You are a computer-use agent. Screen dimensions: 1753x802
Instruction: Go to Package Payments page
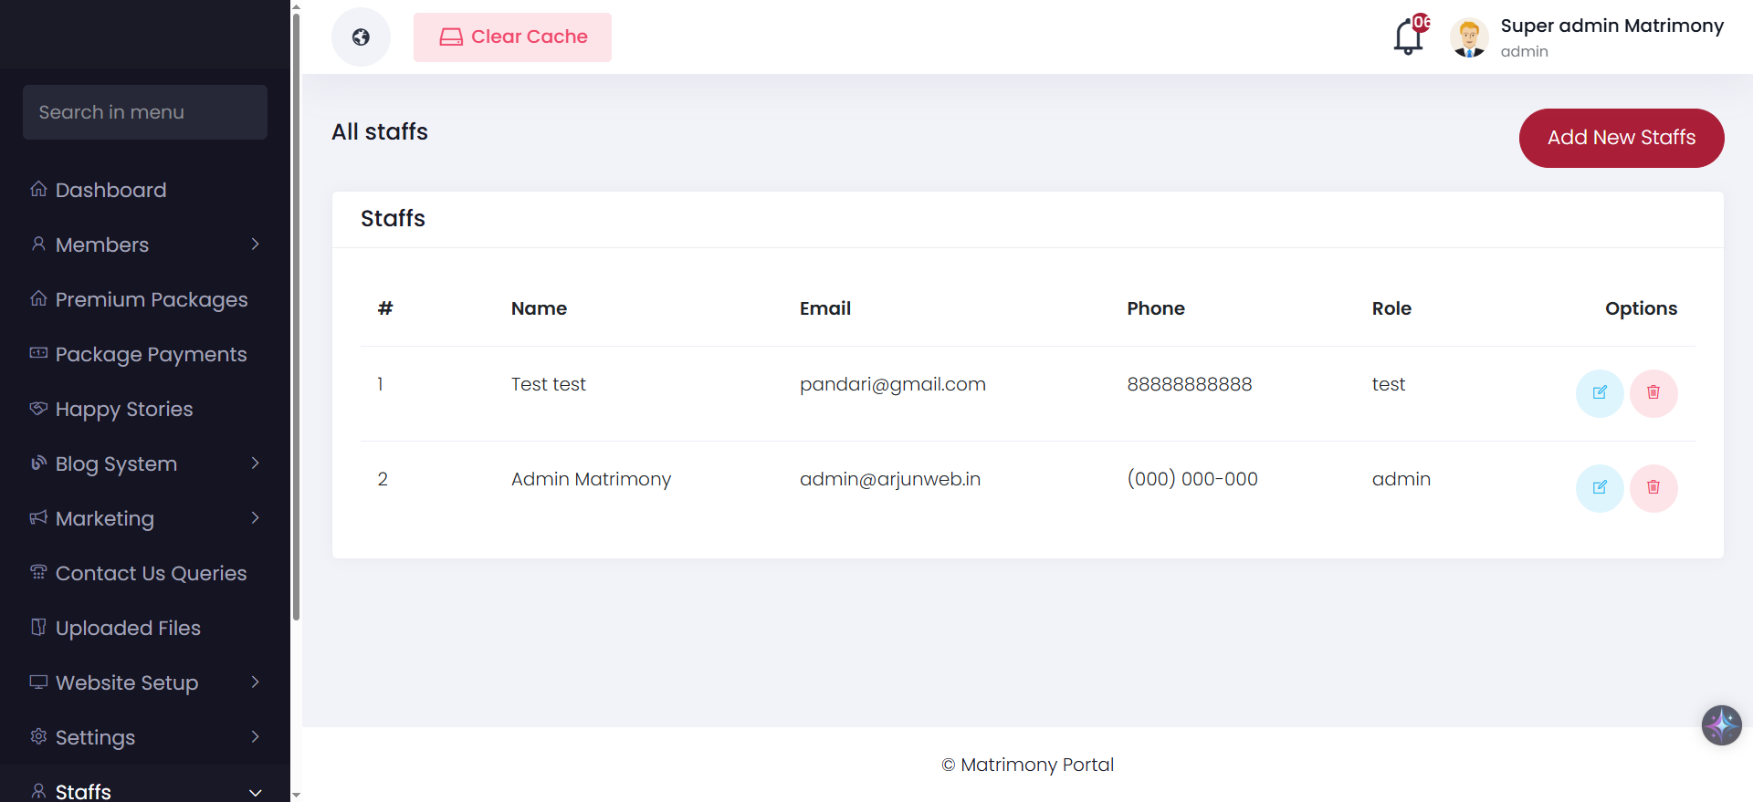145,354
